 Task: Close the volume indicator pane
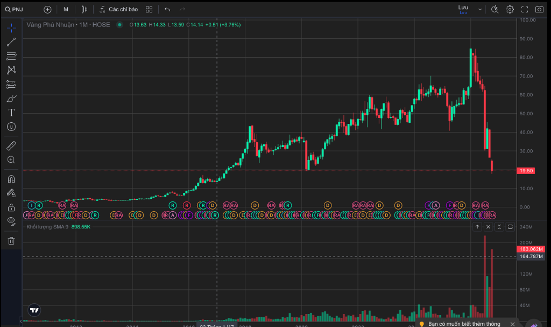click(488, 227)
